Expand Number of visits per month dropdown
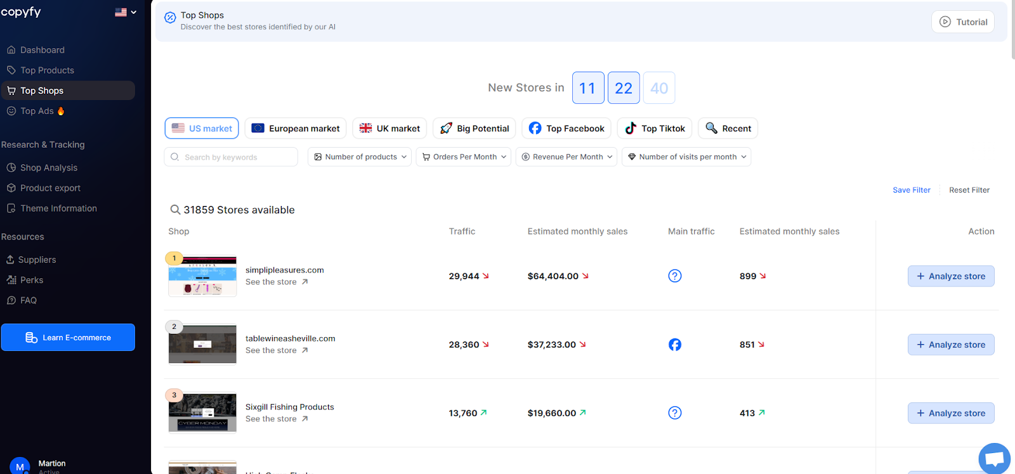Viewport: 1015px width, 474px height. click(686, 157)
